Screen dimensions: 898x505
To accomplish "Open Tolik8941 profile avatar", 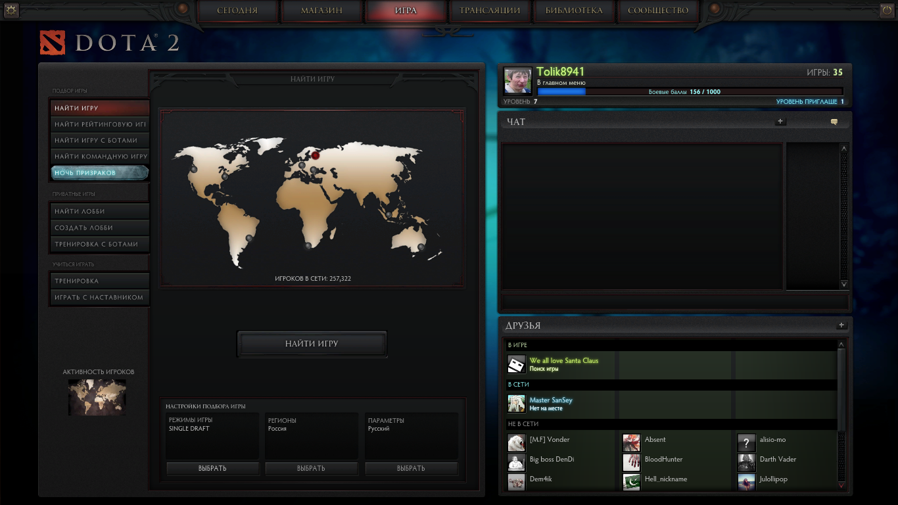I will 517,81.
